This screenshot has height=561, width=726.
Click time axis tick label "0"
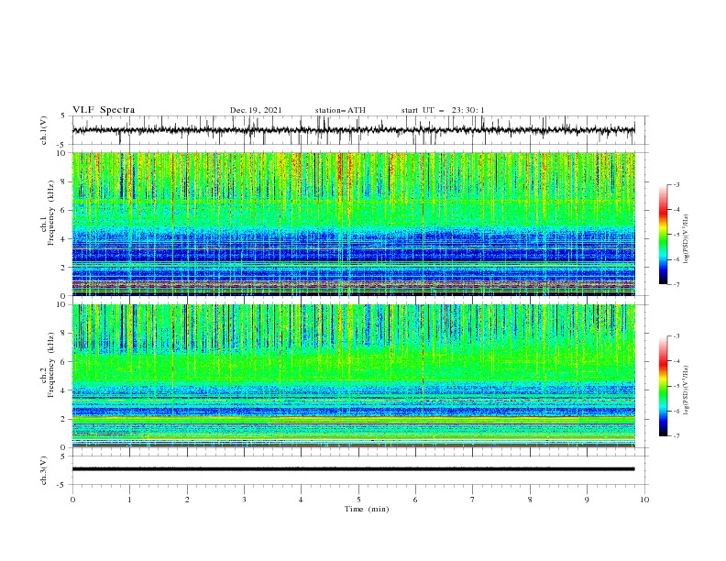pos(72,500)
